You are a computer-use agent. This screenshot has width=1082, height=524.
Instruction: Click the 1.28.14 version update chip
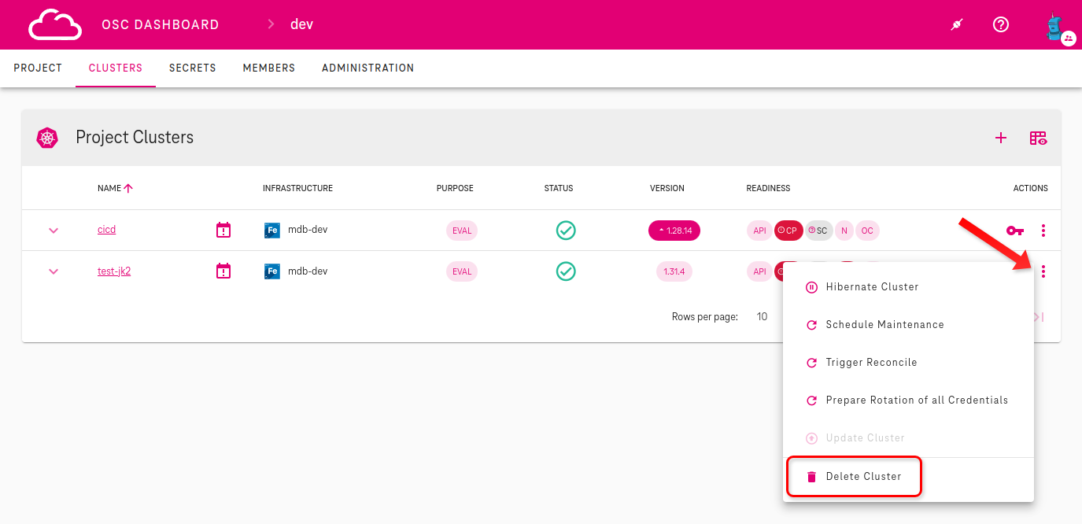point(674,231)
